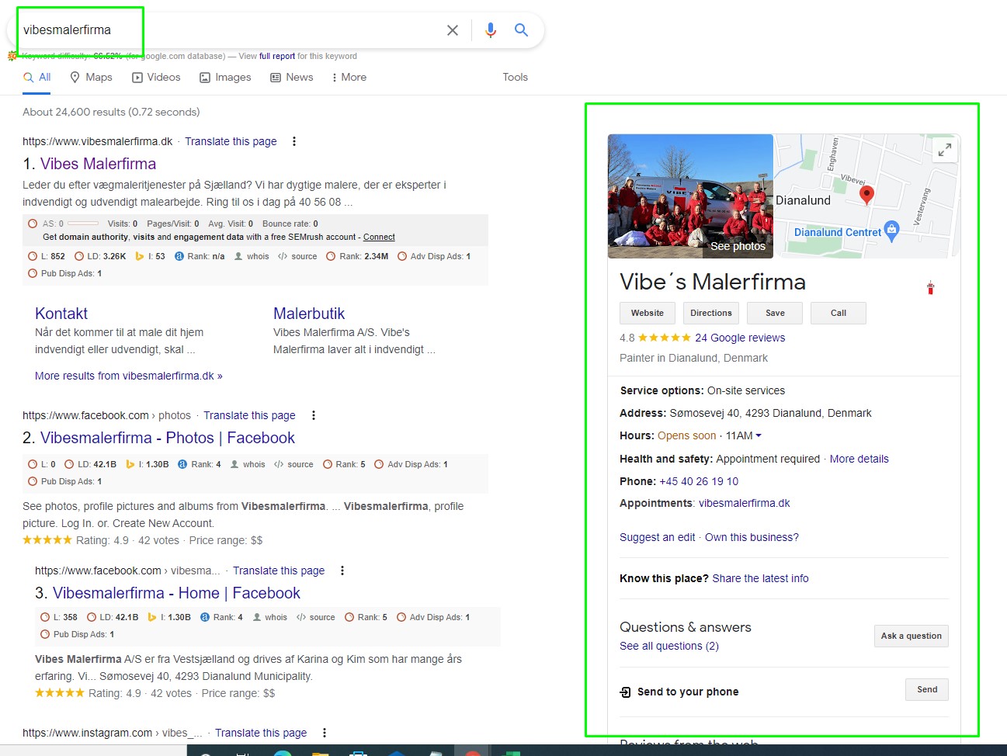Click the Directions button
This screenshot has height=756, width=1007.
[711, 313]
